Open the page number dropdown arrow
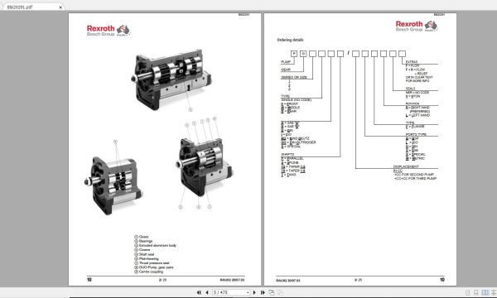Image resolution: width=497 pixels, height=298 pixels. coord(248,292)
